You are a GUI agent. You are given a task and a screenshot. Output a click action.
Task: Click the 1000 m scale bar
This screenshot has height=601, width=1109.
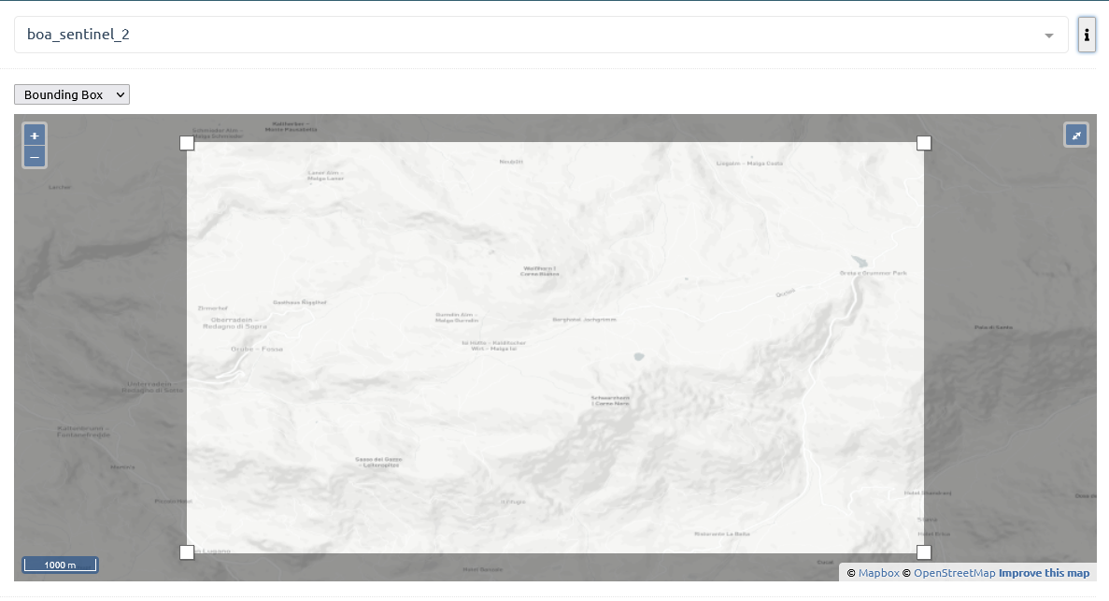[x=60, y=565]
